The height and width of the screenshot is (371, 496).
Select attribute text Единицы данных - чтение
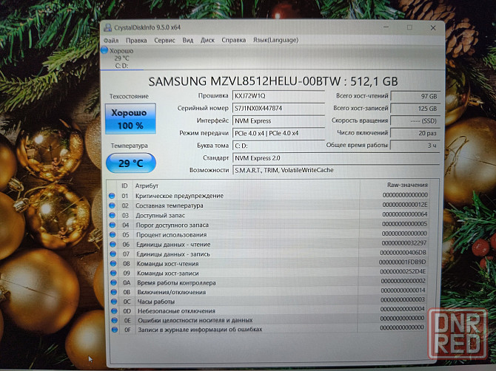coord(173,245)
